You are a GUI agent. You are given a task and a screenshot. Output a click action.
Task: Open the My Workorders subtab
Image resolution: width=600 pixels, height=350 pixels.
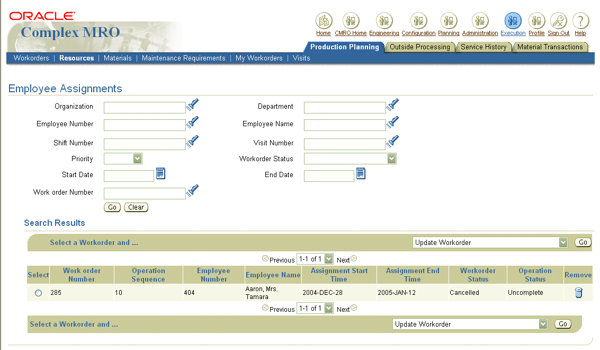point(259,58)
